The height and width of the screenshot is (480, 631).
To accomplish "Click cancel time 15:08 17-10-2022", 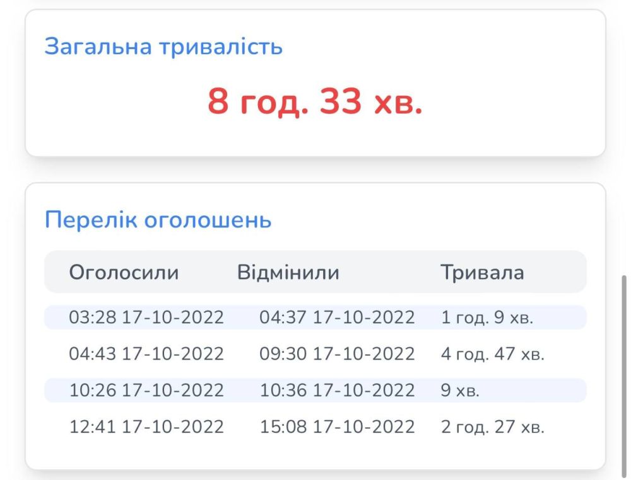I will (339, 426).
